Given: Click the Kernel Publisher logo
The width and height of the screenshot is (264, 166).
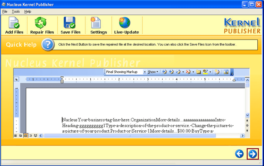Looking at the screenshot, I should point(242,25).
